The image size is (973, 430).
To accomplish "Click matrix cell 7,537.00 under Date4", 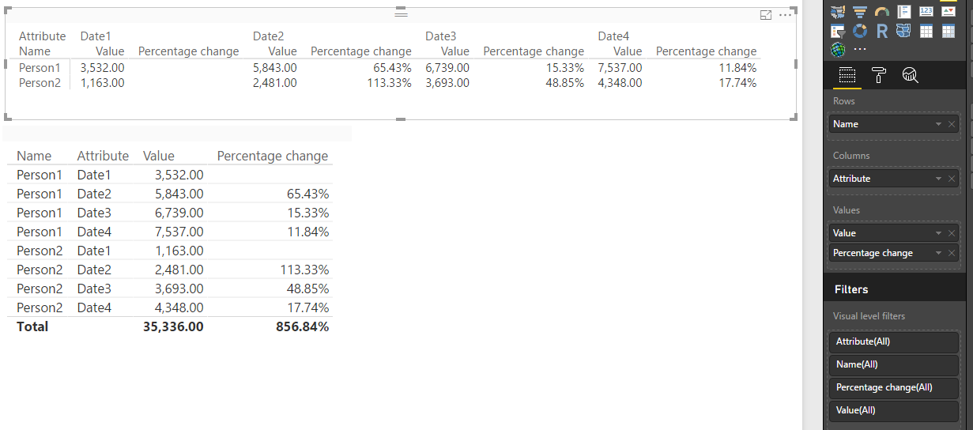I will 620,68.
